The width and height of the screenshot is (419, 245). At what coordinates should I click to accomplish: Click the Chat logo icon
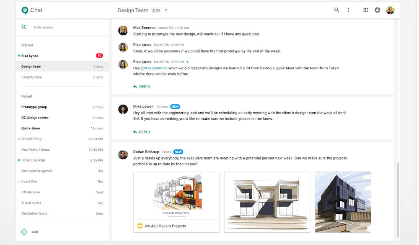[x=25, y=10]
